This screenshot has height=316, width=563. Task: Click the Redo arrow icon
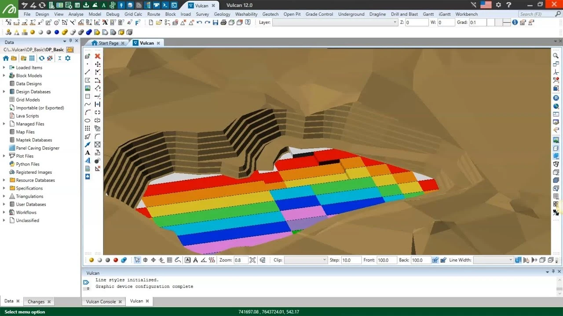pos(207,22)
